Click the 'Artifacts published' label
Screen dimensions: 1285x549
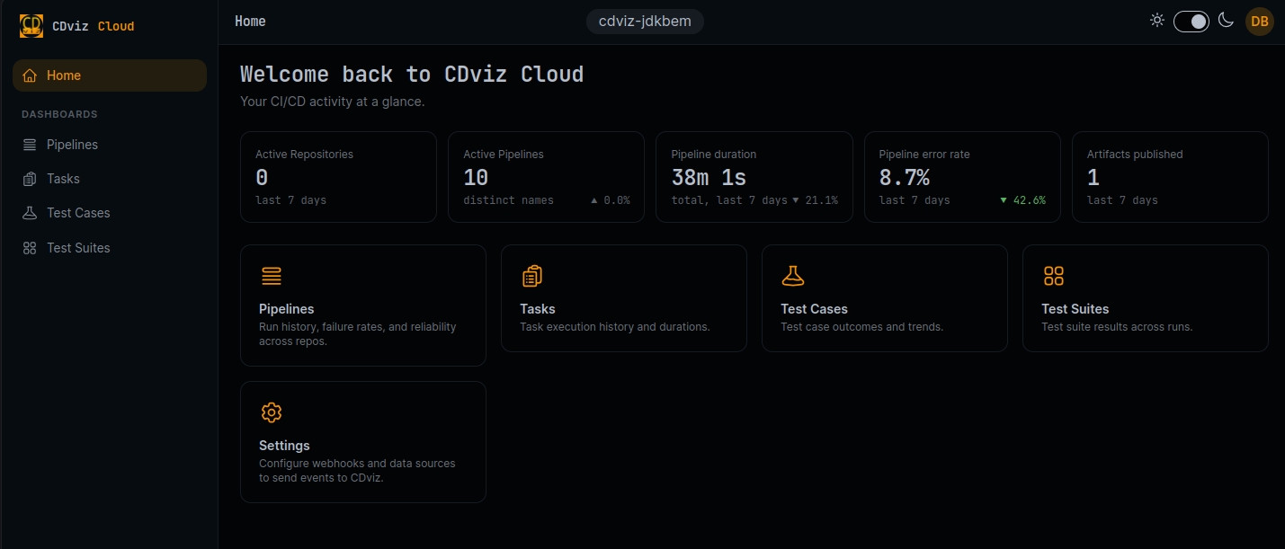tap(1135, 155)
